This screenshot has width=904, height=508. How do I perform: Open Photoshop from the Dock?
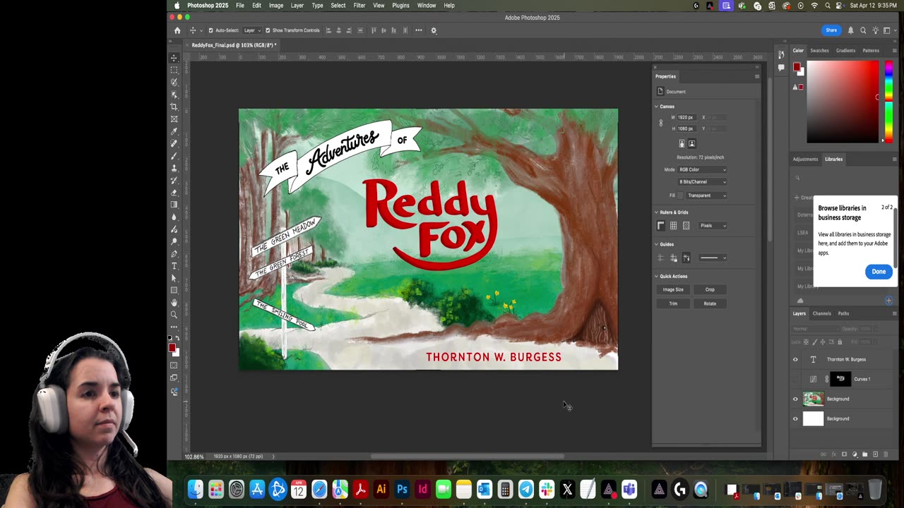tap(402, 489)
